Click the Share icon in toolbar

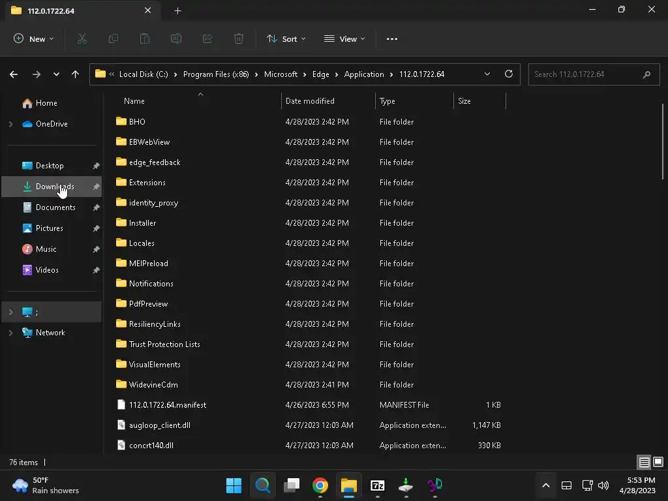click(207, 38)
